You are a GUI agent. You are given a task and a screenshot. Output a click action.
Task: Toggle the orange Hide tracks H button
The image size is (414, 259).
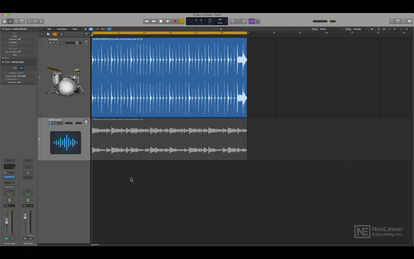[x=55, y=34]
